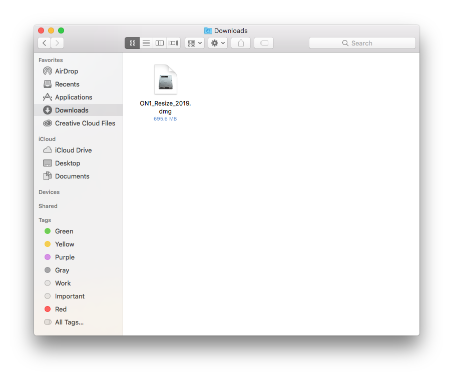The height and width of the screenshot is (384, 456).
Task: Minimize the window with the yellow button
Action: (x=51, y=30)
